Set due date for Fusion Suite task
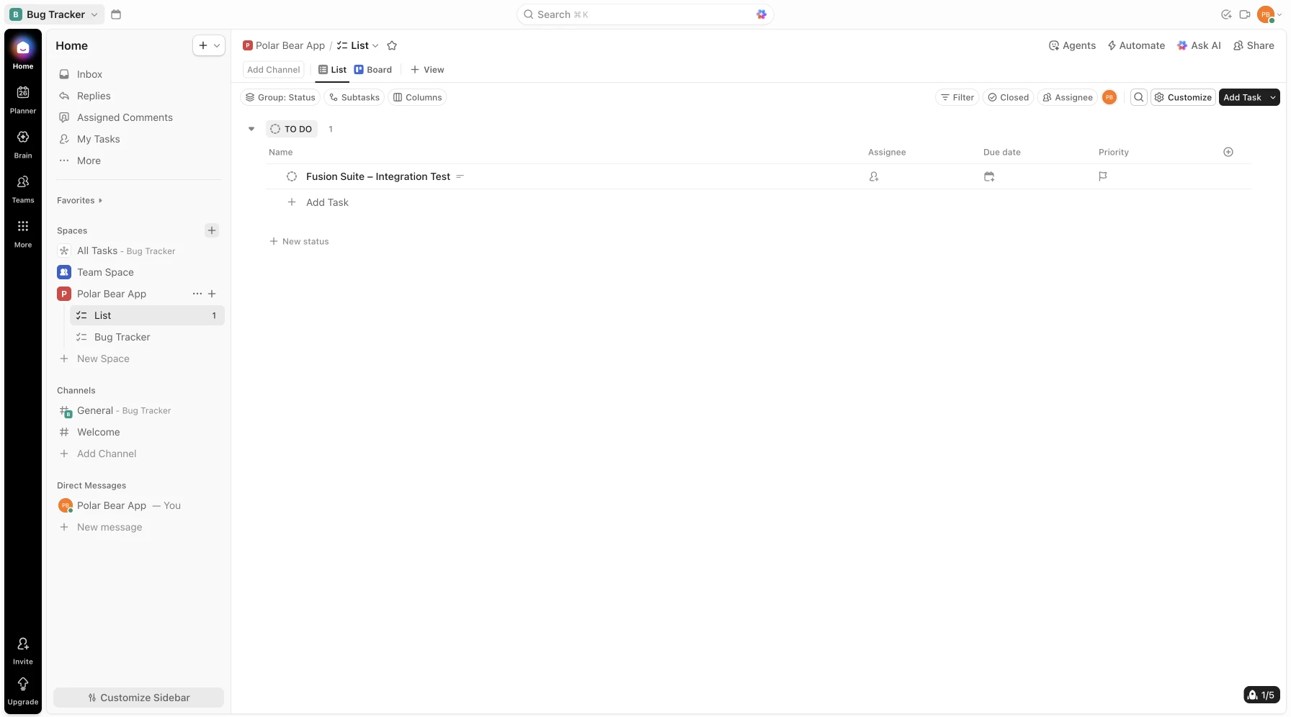This screenshot has width=1291, height=717. 989,176
